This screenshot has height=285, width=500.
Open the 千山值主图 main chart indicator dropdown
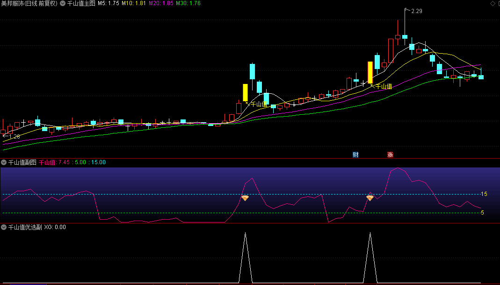pos(63,3)
